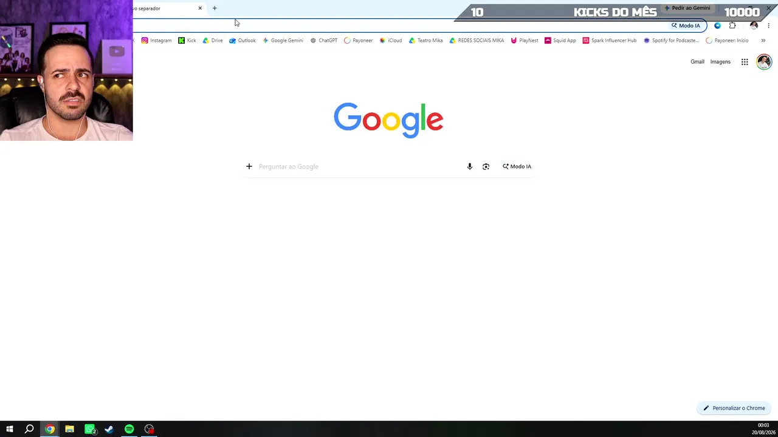This screenshot has height=437, width=778.
Task: Open Windows taskbar search
Action: click(29, 429)
